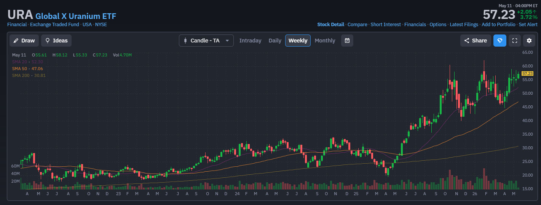Expand the Candle - TA chart type dropdown
Screen dimensions: 541x205
(x=206, y=41)
